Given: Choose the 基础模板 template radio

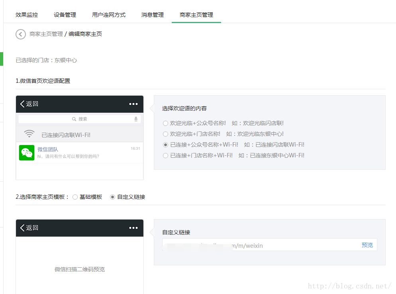Looking at the screenshot, I should 75,197.
